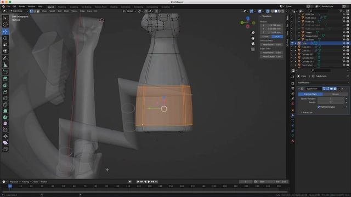Jump to the timeline end frame button

click(156, 182)
